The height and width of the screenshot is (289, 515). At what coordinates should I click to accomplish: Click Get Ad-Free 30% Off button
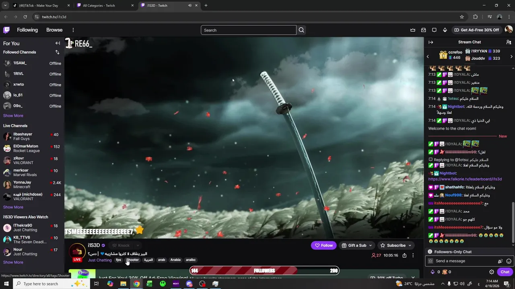click(476, 30)
